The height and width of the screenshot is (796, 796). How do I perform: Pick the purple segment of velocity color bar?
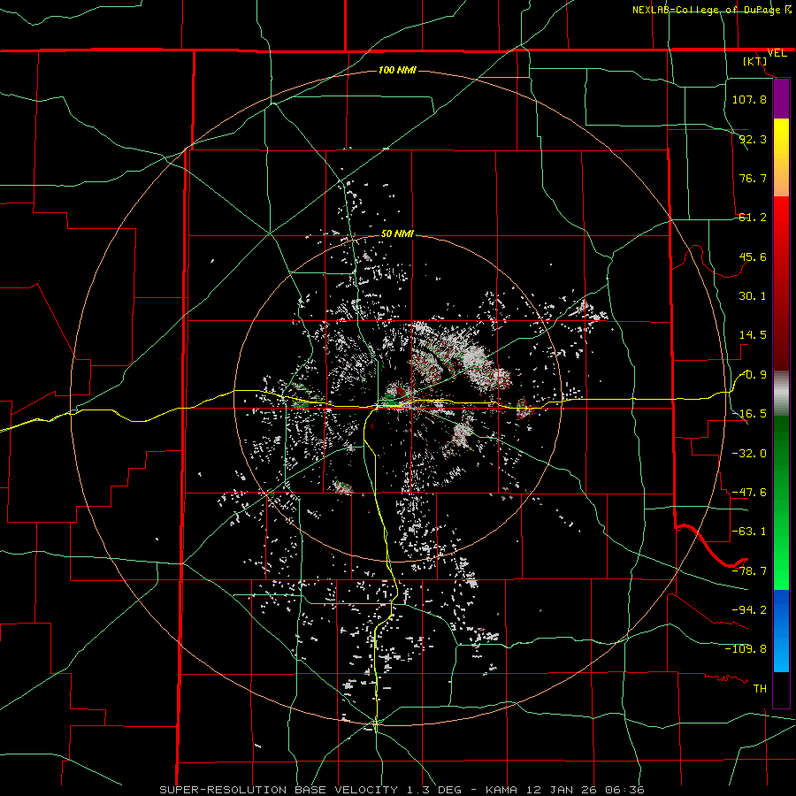point(781,98)
